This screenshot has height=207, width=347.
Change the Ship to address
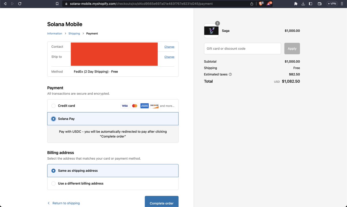169,57
